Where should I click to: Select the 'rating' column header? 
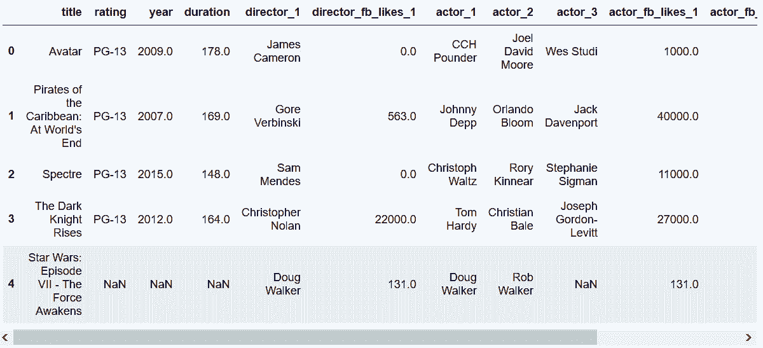pyautogui.click(x=110, y=12)
